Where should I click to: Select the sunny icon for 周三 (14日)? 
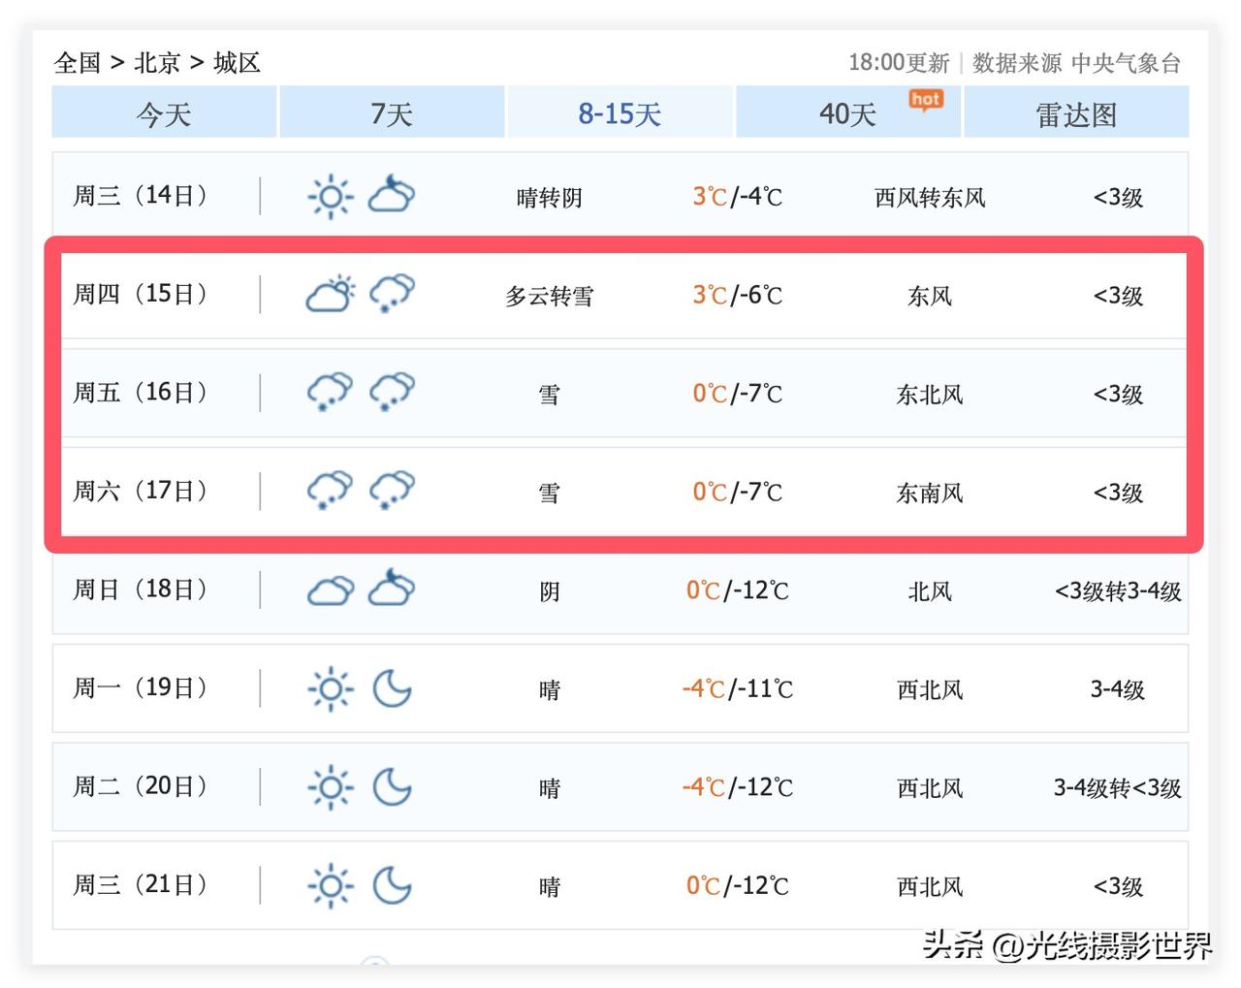point(330,196)
